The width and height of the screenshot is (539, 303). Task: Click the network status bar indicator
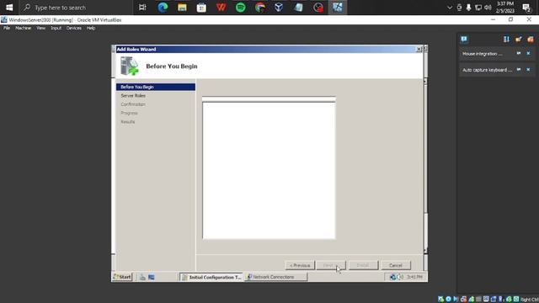tap(464, 300)
